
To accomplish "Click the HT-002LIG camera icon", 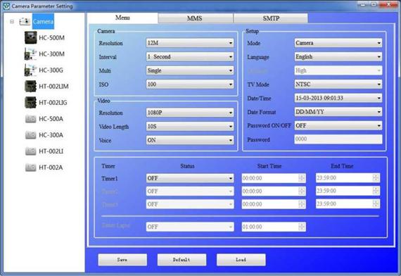I will pos(31,102).
